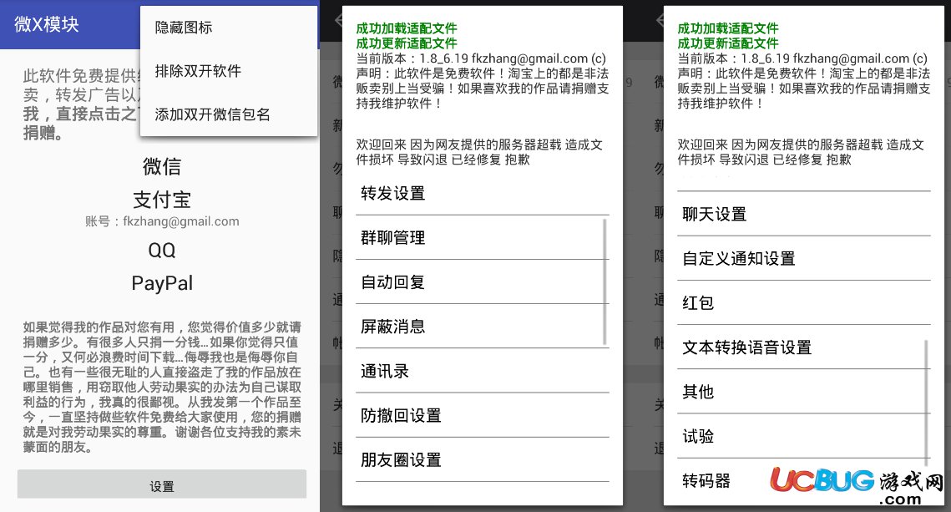Open 朋友圈设置 entry
Image resolution: width=951 pixels, height=512 pixels.
(482, 460)
